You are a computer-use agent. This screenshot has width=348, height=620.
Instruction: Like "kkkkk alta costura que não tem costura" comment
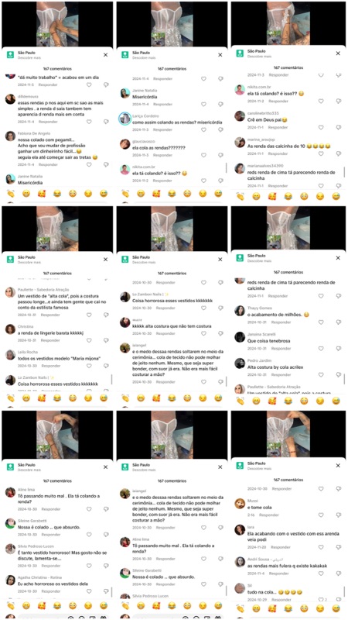203,333
